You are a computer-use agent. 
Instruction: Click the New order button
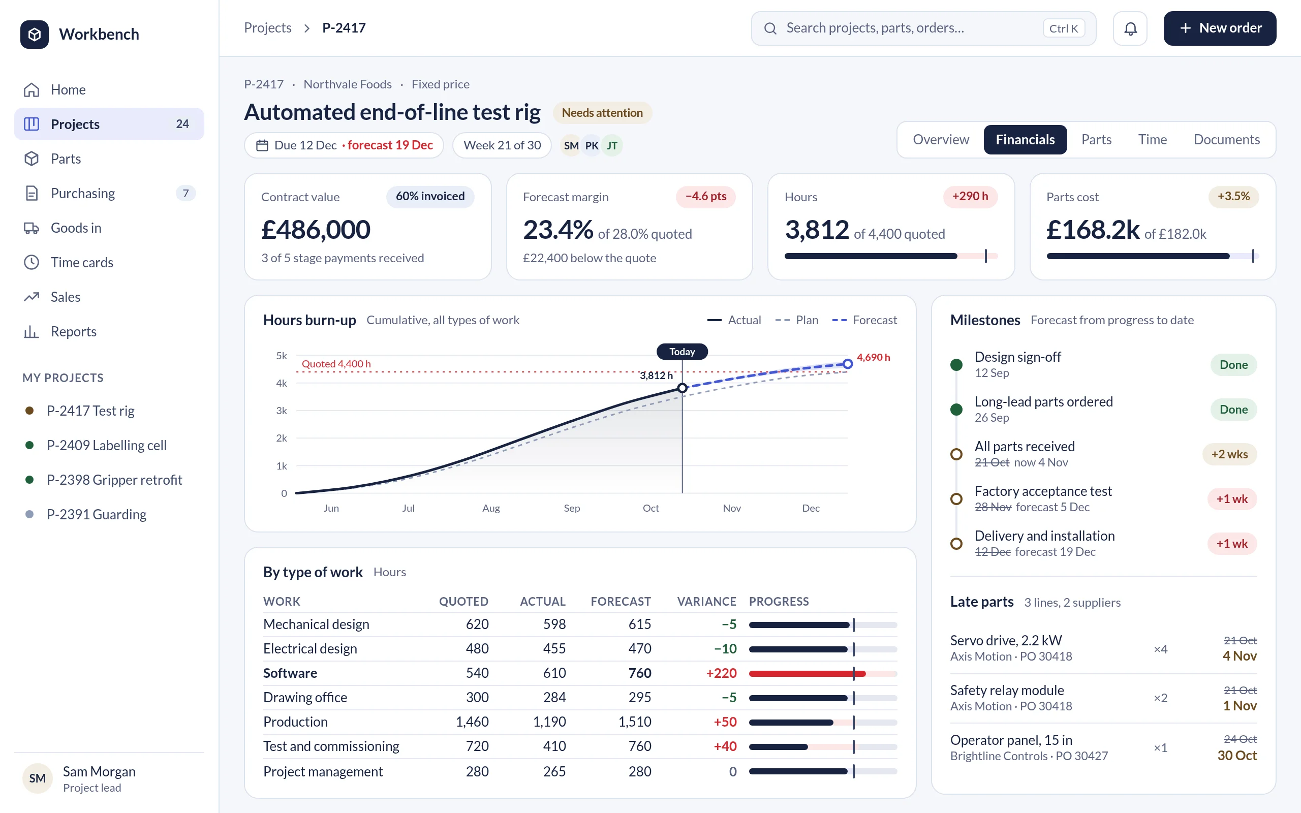coord(1220,28)
